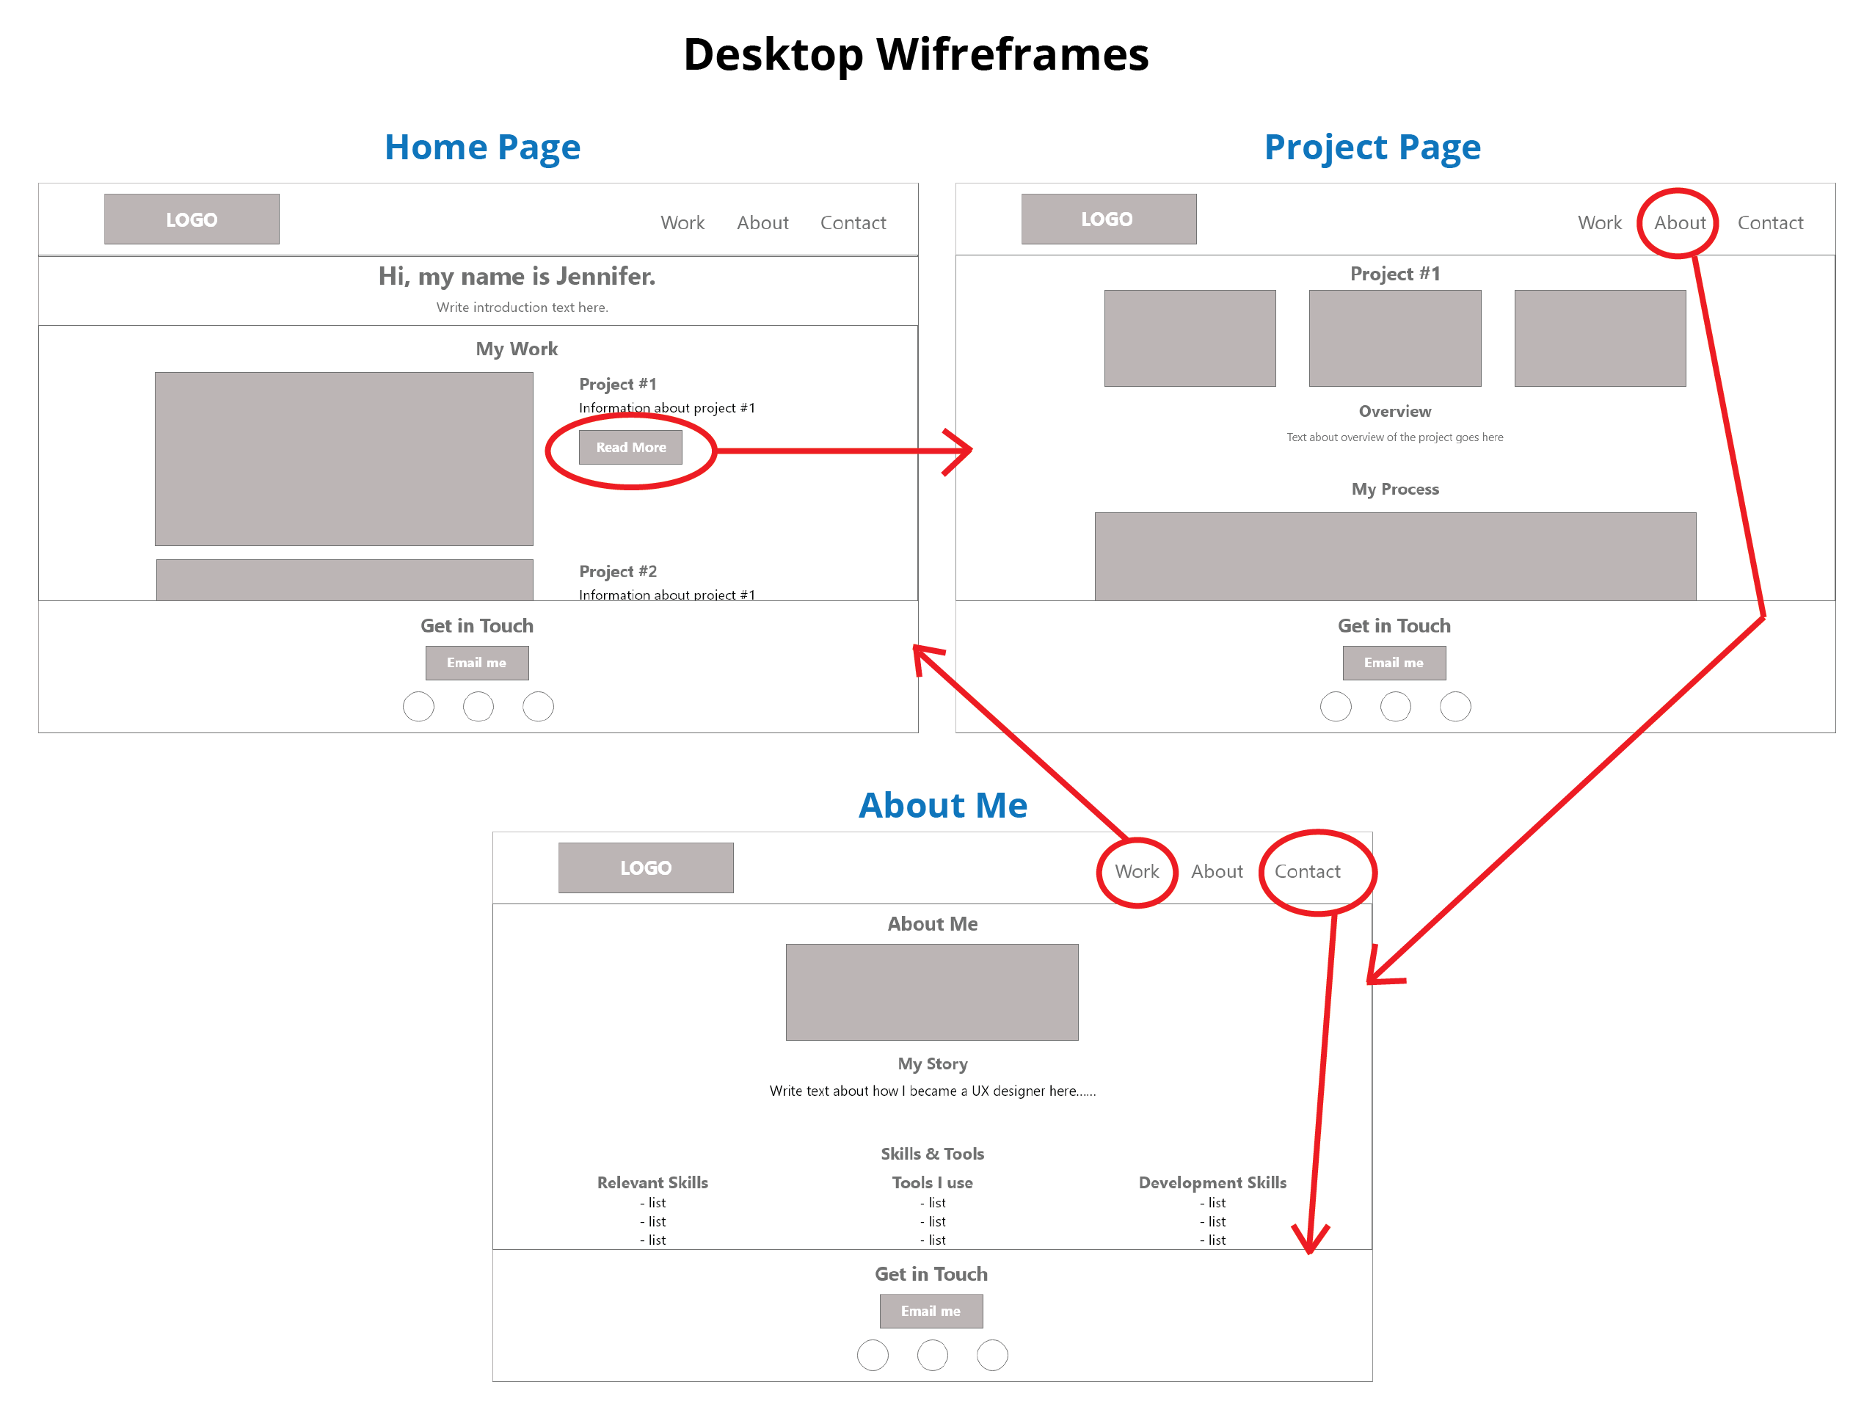The image size is (1875, 1418).
Task: Click 'My Story' heading
Action: click(x=933, y=1063)
